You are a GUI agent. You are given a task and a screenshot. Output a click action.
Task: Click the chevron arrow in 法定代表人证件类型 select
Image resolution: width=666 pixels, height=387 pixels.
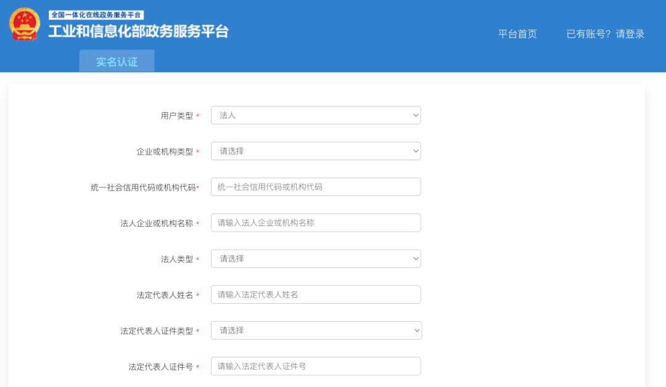coord(417,330)
